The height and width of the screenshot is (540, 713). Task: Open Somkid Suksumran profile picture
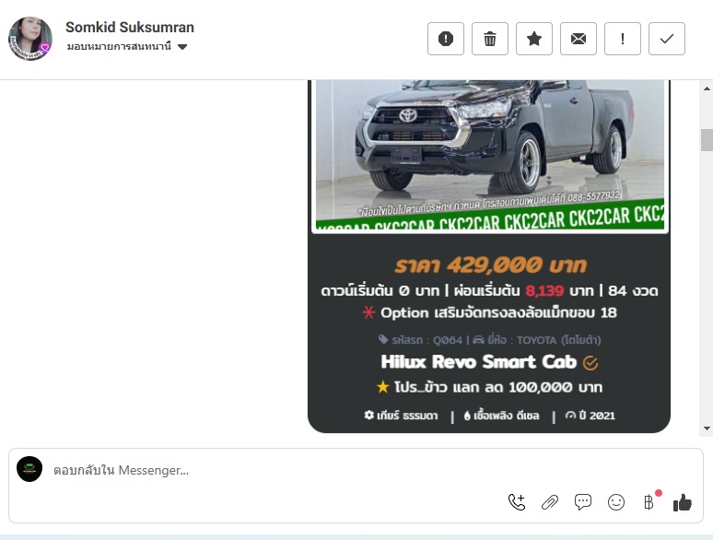pos(30,38)
